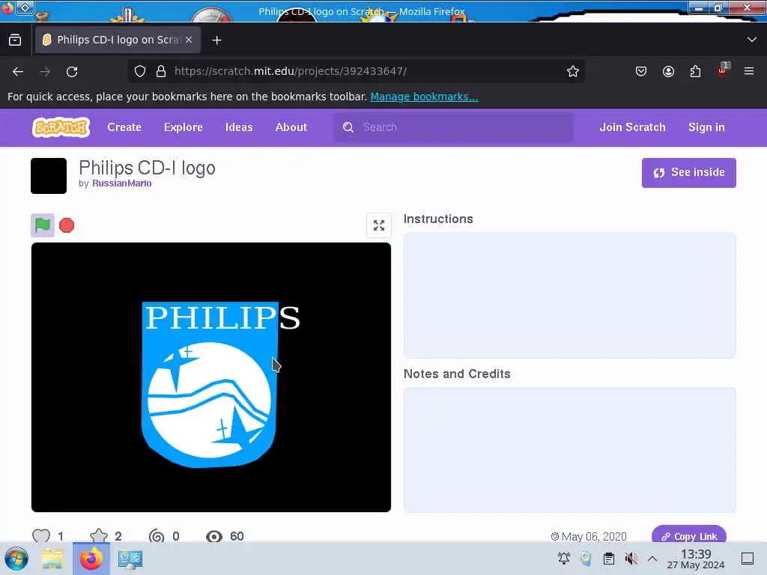This screenshot has width=767, height=575.
Task: Open notifications bell in system tray
Action: [563, 559]
